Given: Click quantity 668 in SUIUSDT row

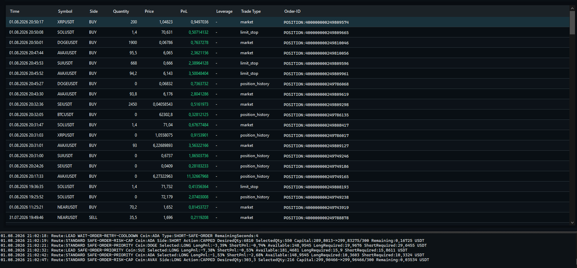Looking at the screenshot, I should click(134, 63).
